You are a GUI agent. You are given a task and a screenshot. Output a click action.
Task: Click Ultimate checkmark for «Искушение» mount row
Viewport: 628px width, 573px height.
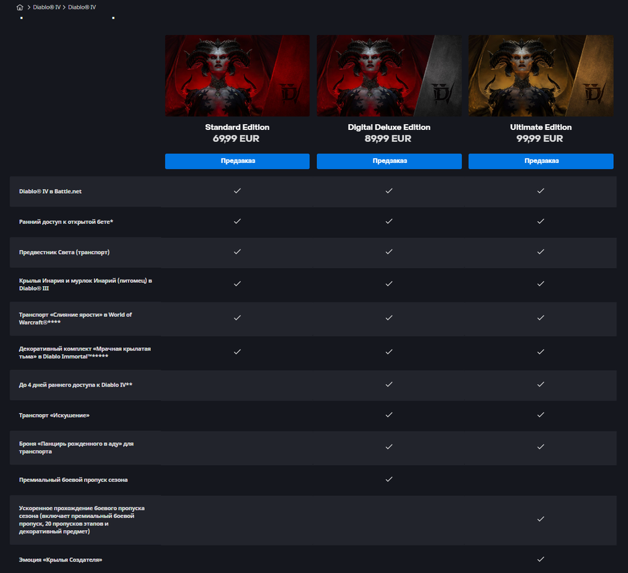point(541,414)
